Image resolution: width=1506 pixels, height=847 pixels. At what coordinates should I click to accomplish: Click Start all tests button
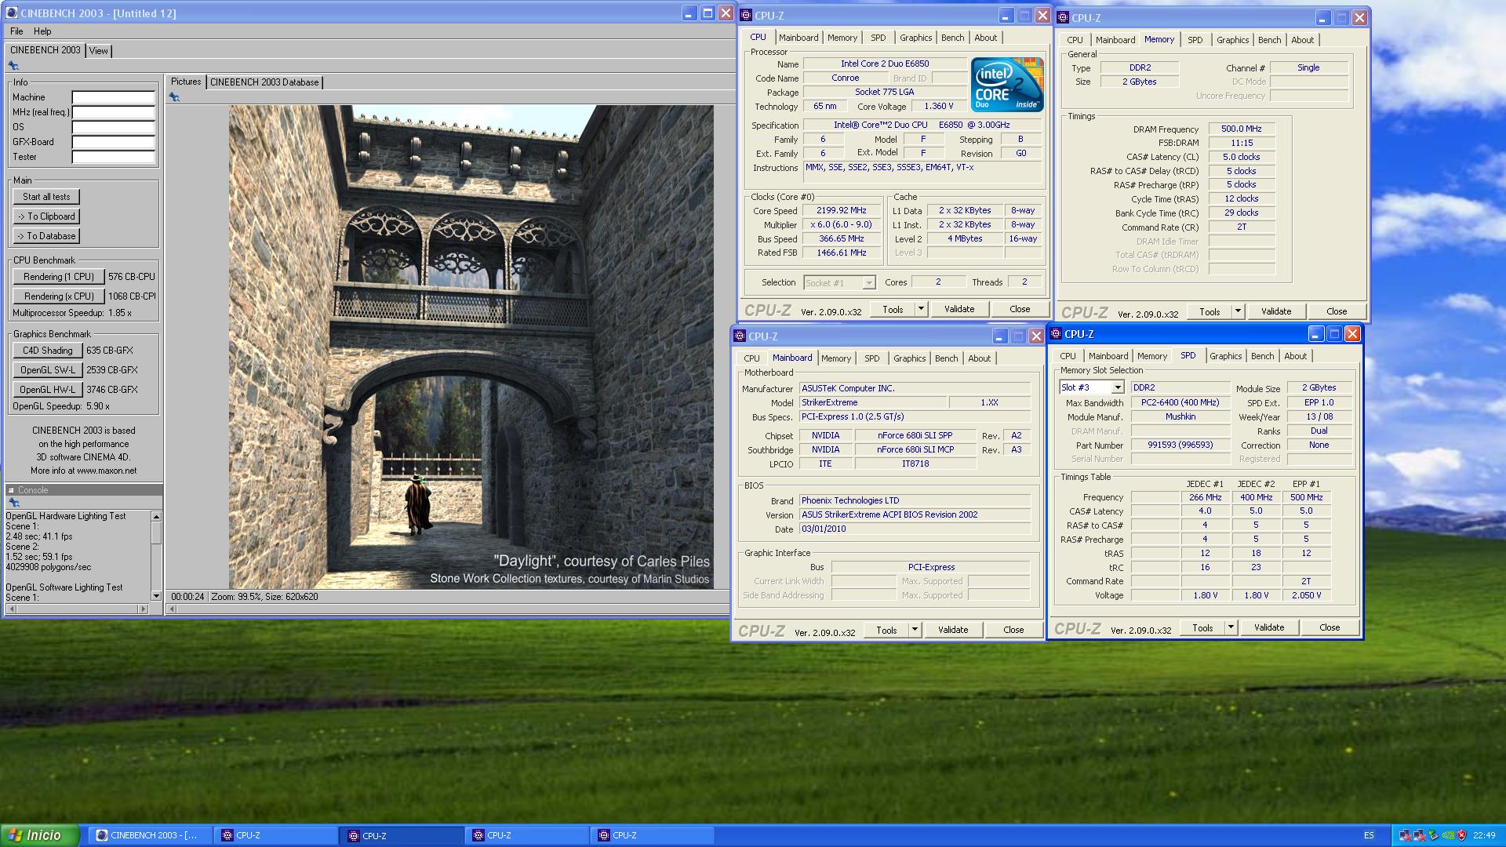(46, 197)
